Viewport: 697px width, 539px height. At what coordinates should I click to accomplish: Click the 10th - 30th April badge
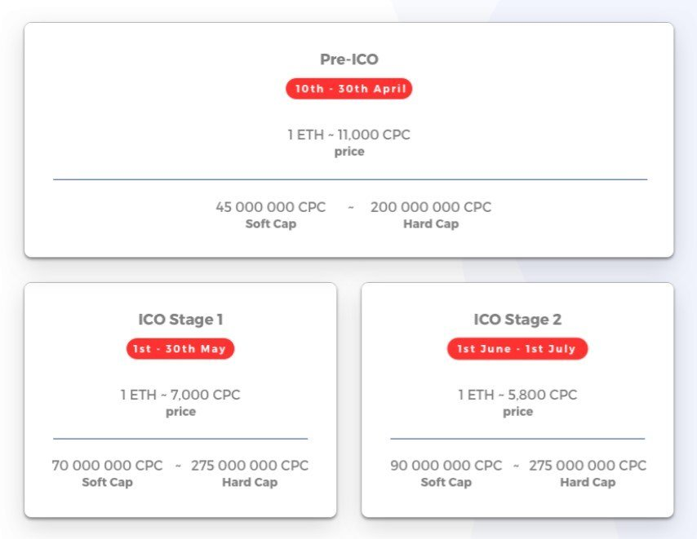tap(348, 89)
